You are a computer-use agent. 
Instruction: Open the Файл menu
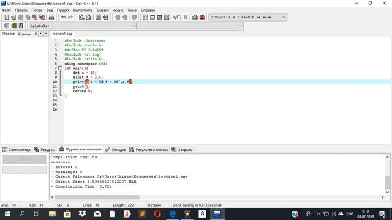tap(6, 10)
